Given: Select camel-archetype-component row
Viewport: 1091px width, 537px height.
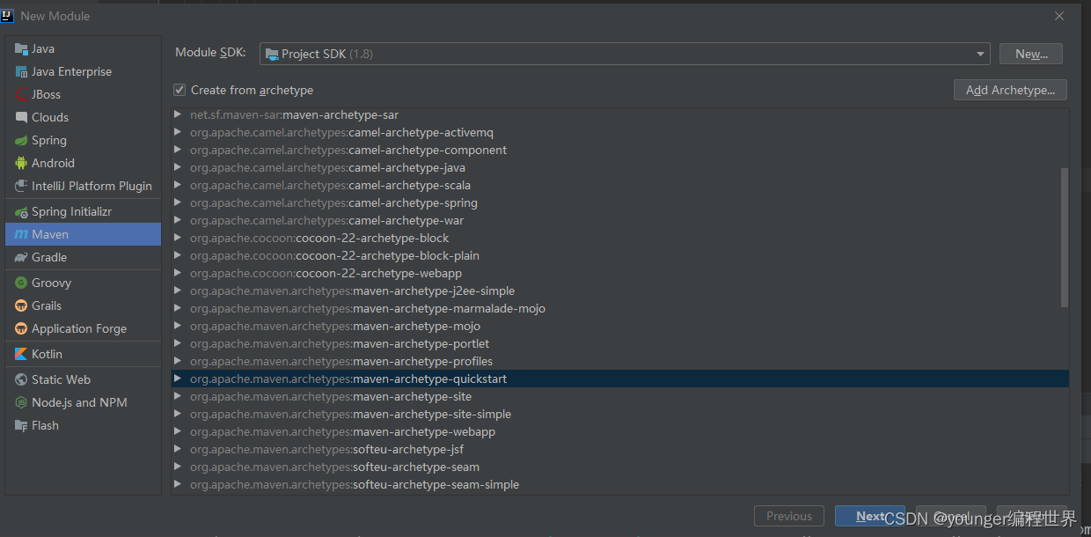Looking at the screenshot, I should click(620, 150).
